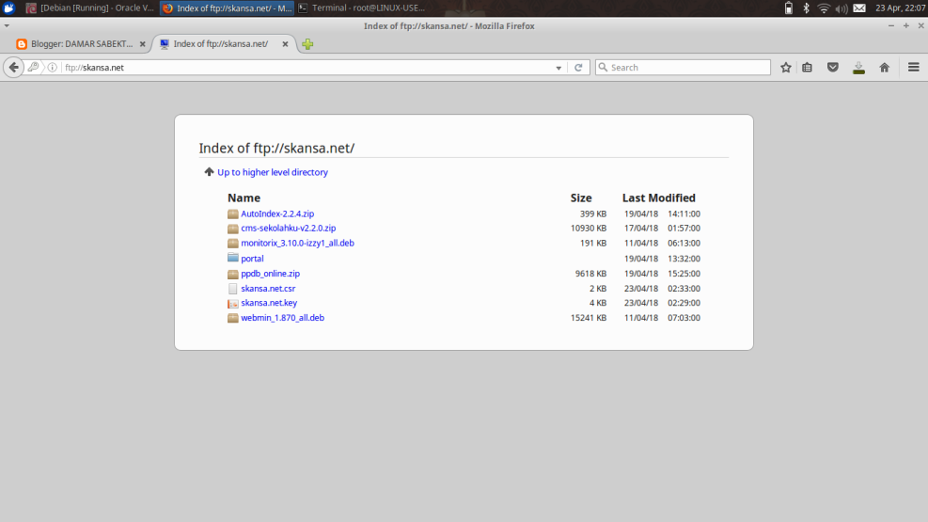Go up to higher level directory

(x=272, y=172)
